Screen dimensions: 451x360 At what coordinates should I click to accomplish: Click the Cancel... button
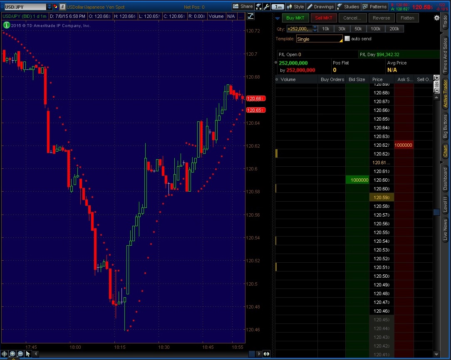[x=352, y=18]
